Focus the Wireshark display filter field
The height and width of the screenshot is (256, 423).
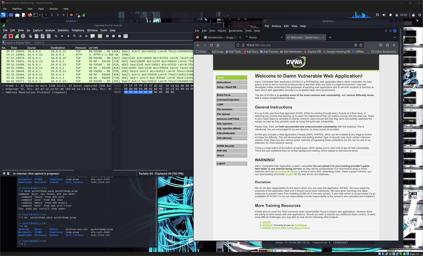(x=98, y=43)
